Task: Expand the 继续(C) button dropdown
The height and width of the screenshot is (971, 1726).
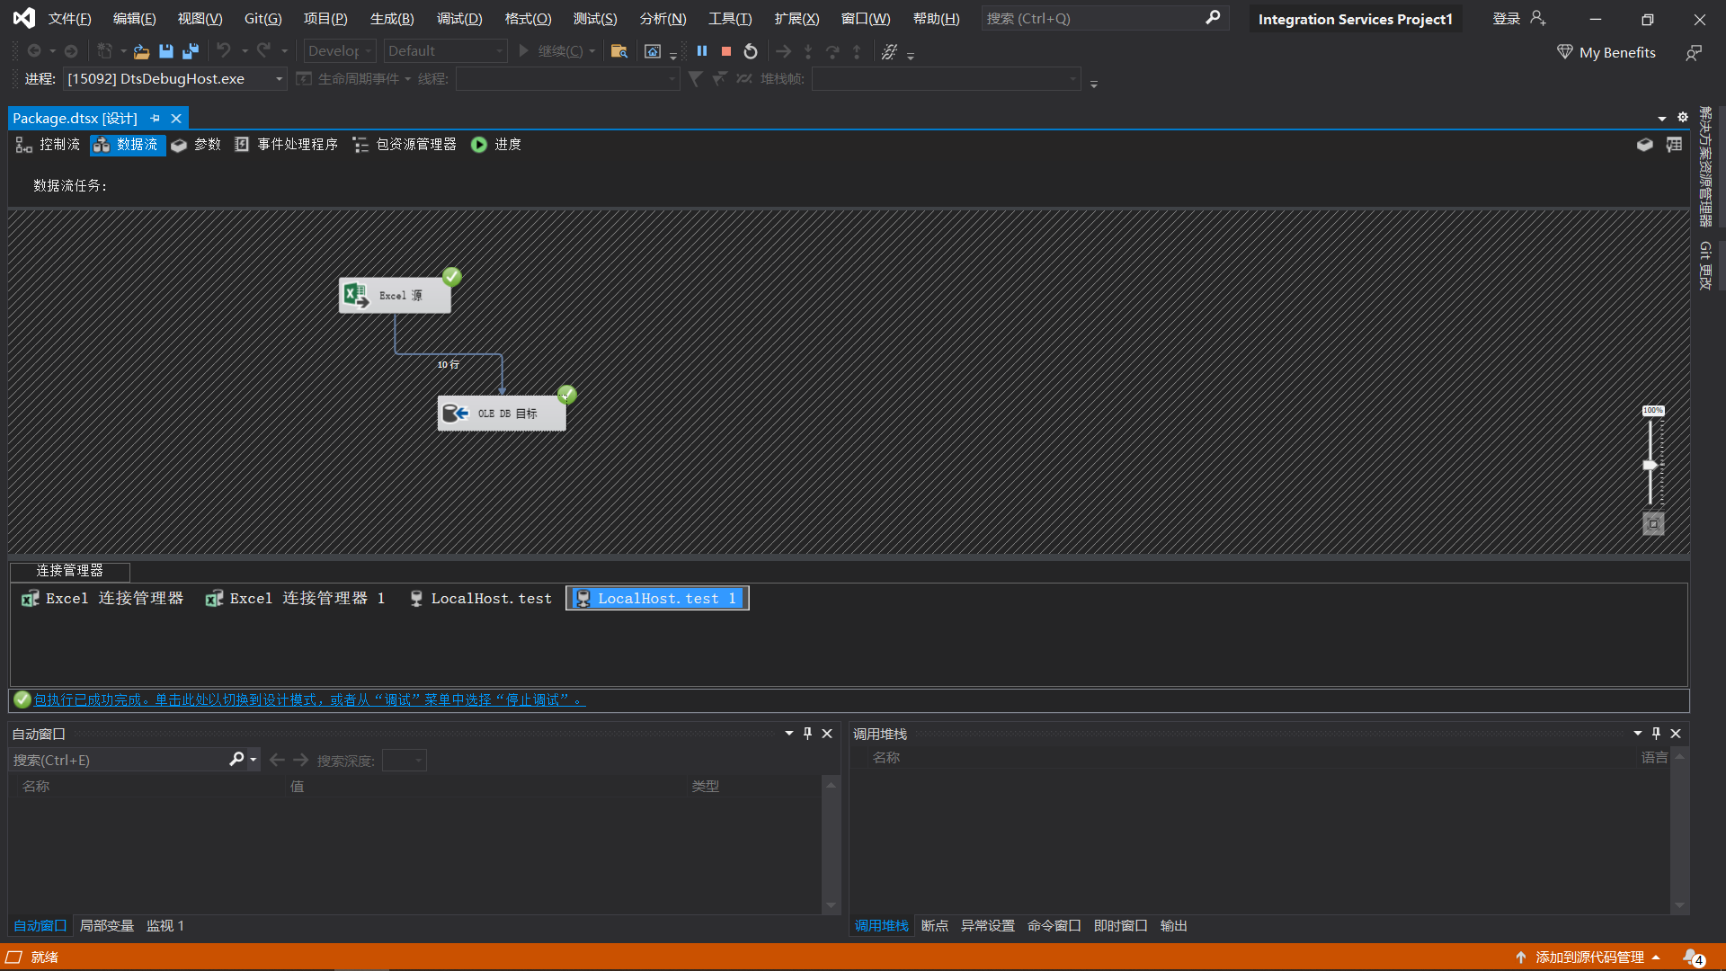Action: (591, 50)
